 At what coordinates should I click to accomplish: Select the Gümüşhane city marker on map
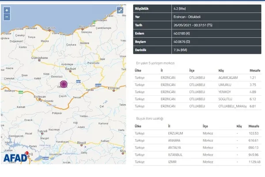(x=39, y=60)
